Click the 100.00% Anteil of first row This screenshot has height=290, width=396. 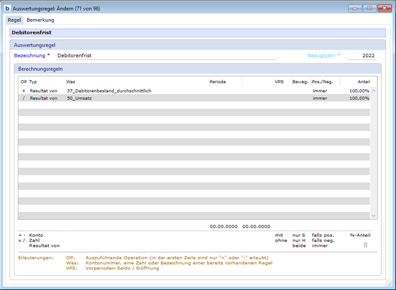click(x=359, y=91)
